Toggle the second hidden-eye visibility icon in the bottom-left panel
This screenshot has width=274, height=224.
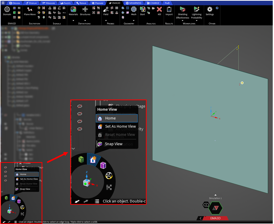(x=6, y=172)
